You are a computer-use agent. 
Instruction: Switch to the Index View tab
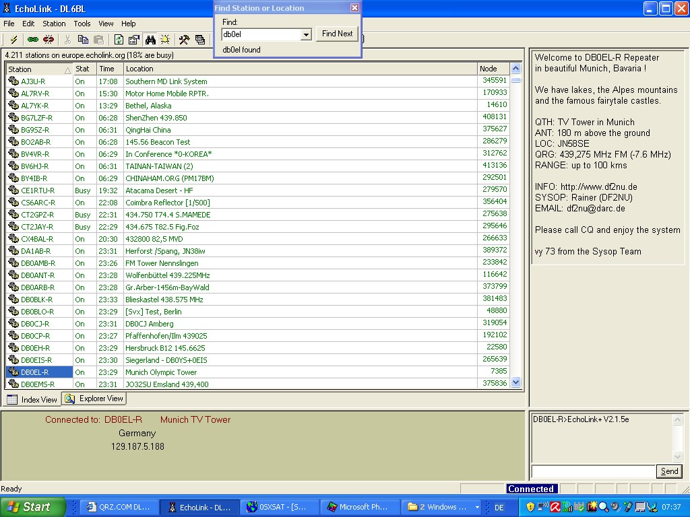pos(32,399)
